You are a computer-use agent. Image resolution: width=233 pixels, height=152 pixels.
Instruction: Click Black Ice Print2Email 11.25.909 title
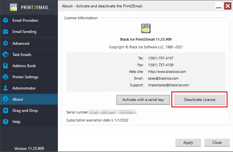point(146,39)
